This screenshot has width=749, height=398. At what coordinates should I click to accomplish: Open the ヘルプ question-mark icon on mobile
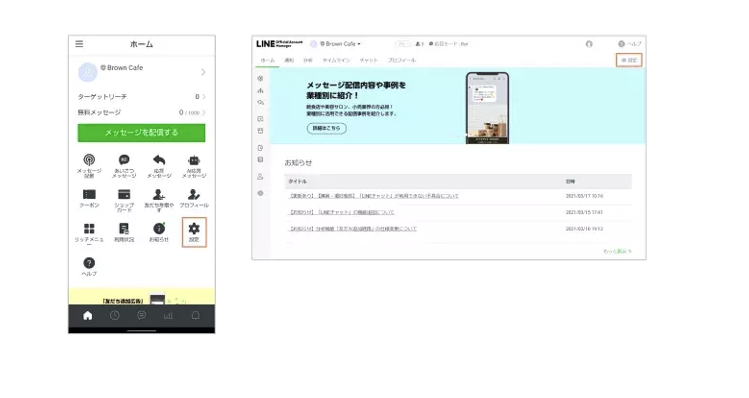[x=89, y=263]
